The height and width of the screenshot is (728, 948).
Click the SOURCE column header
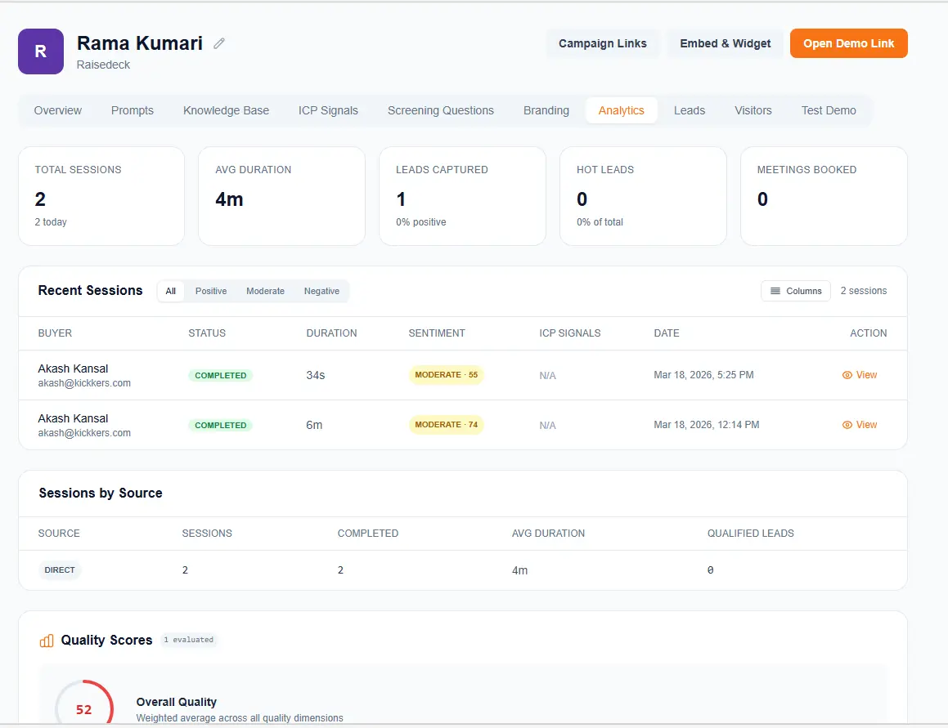tap(59, 534)
